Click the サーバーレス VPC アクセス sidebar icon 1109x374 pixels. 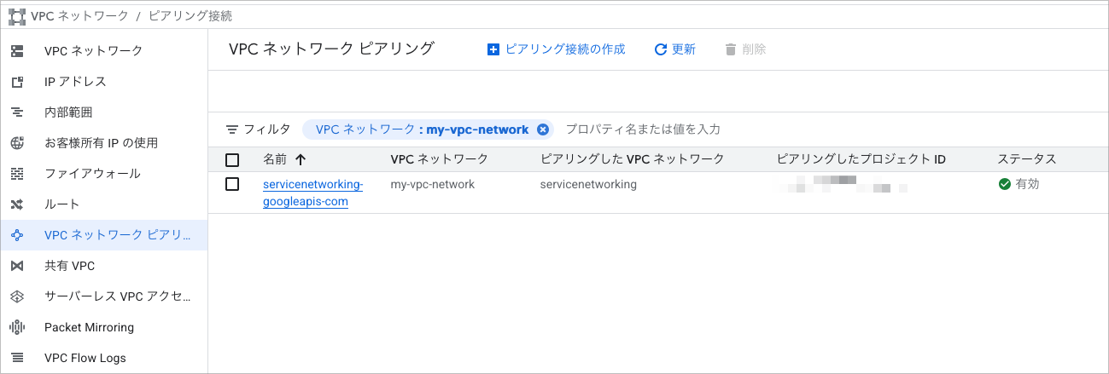click(x=17, y=296)
